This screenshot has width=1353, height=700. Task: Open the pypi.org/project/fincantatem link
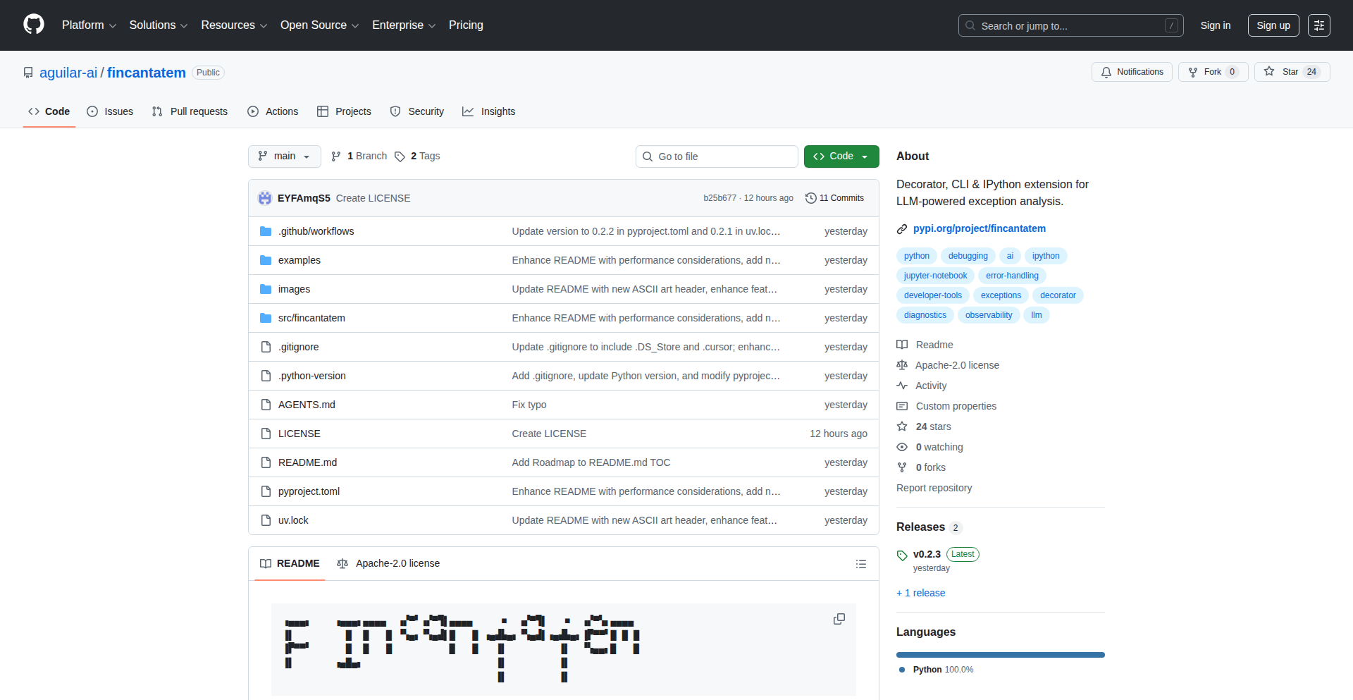point(980,229)
